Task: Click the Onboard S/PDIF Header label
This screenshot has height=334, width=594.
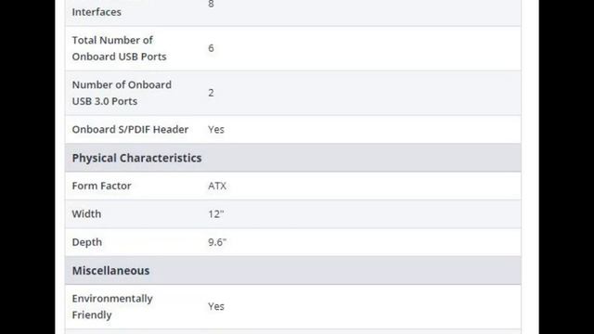Action: coord(130,130)
